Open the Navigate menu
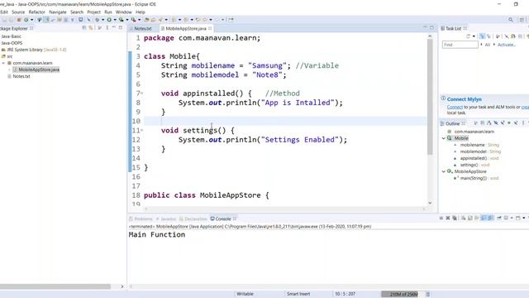 [58, 12]
